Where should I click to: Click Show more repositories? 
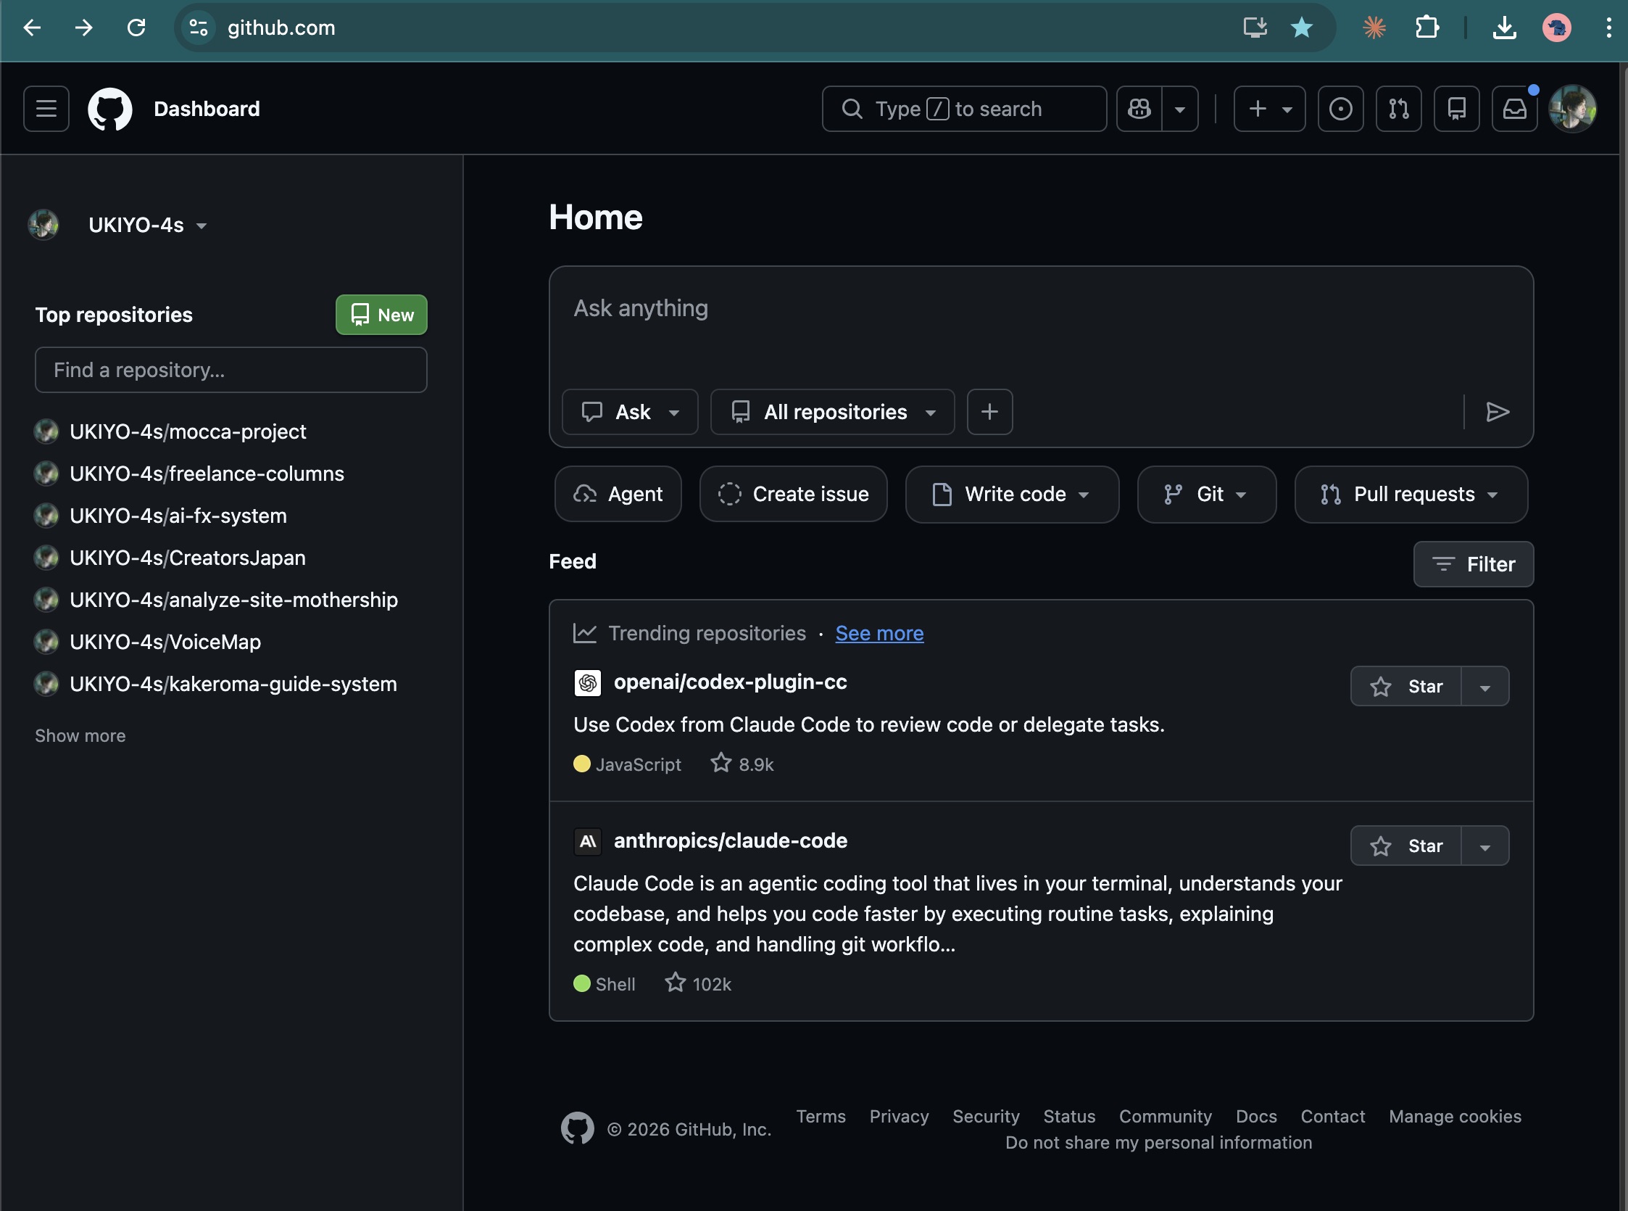coord(80,736)
